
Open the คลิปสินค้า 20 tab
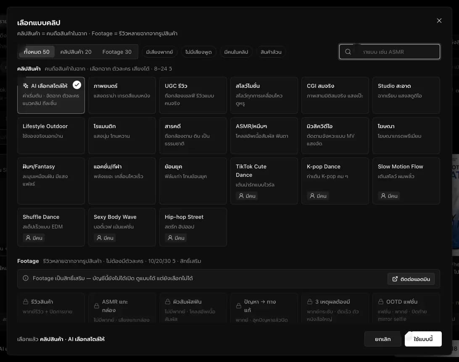pos(76,52)
